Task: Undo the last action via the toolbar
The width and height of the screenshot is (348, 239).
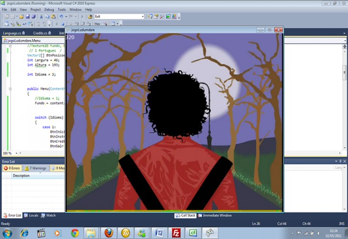Action: coord(61,16)
